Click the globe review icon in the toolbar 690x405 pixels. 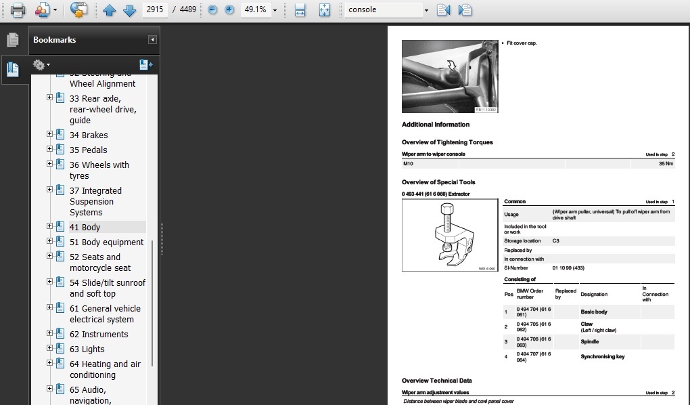click(78, 9)
